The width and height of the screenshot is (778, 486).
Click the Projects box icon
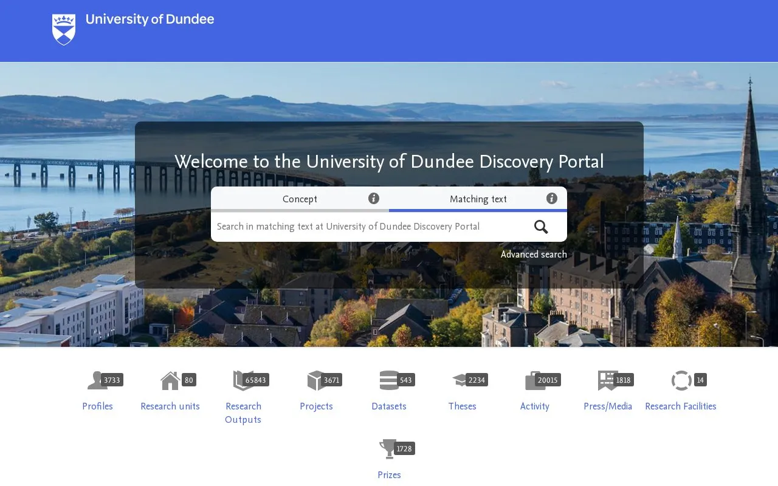pos(315,380)
